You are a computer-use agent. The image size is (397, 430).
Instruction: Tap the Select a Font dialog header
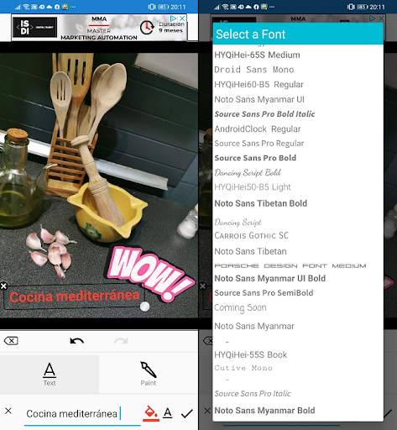[x=298, y=34]
